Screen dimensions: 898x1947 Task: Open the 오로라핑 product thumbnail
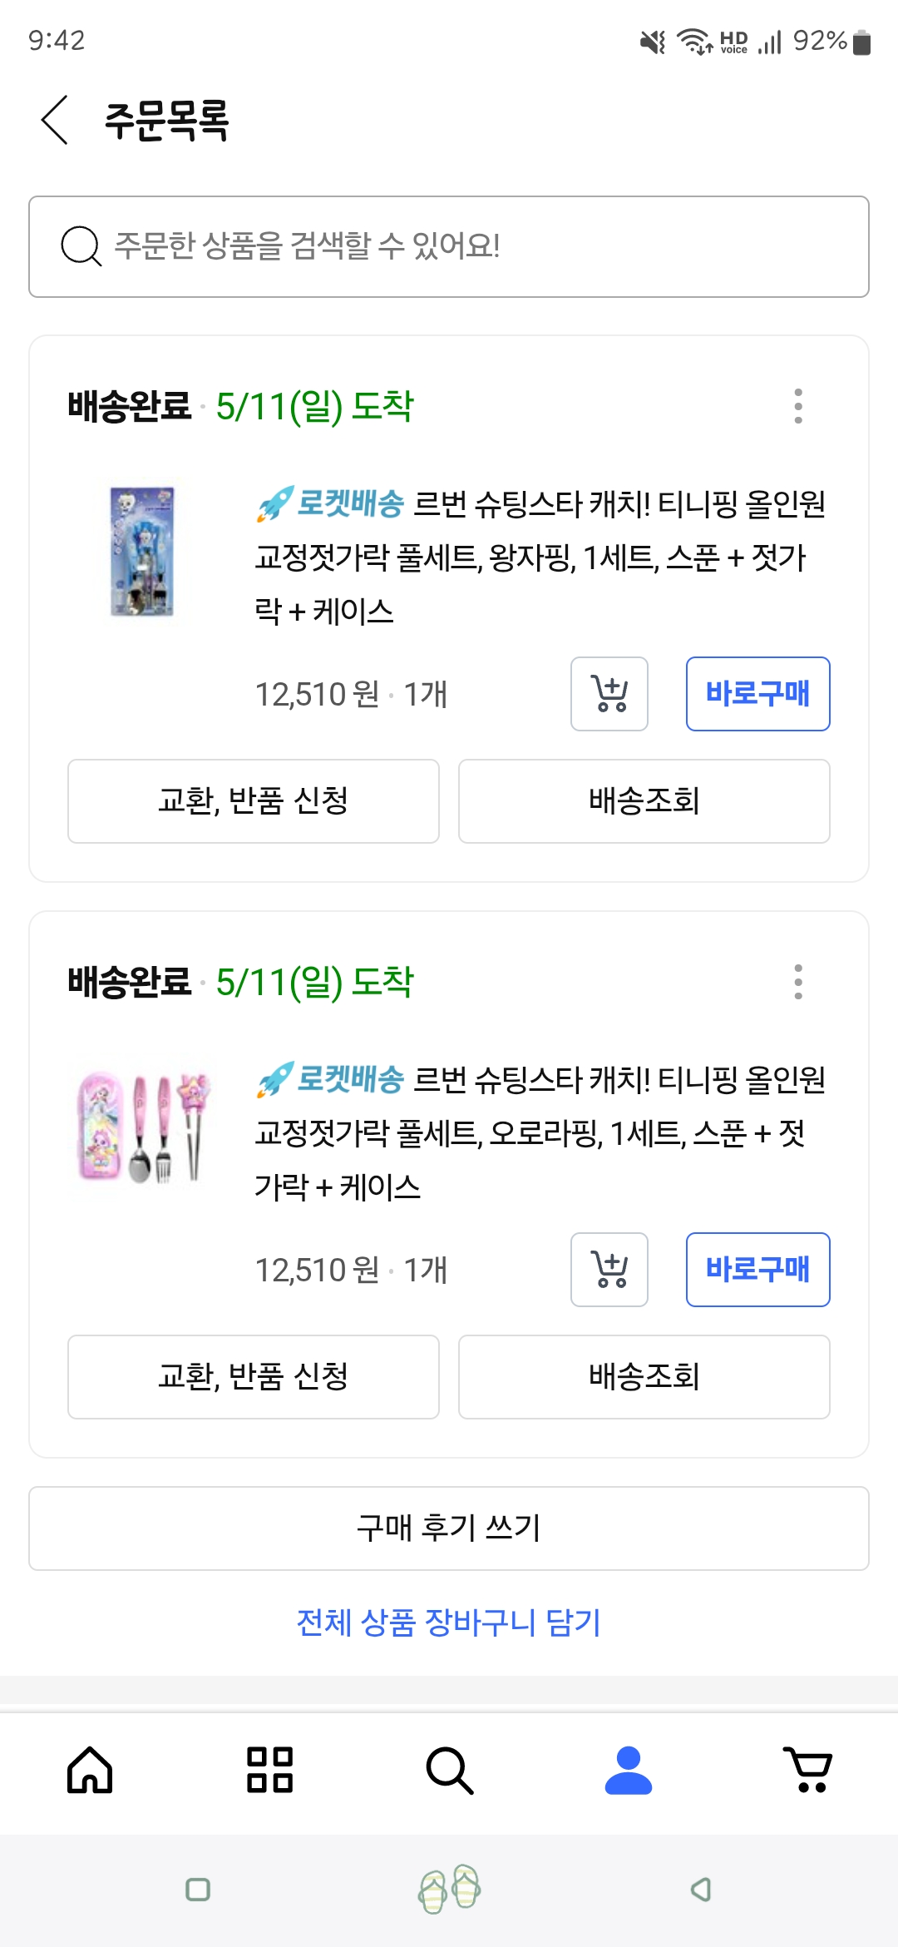tap(142, 1127)
